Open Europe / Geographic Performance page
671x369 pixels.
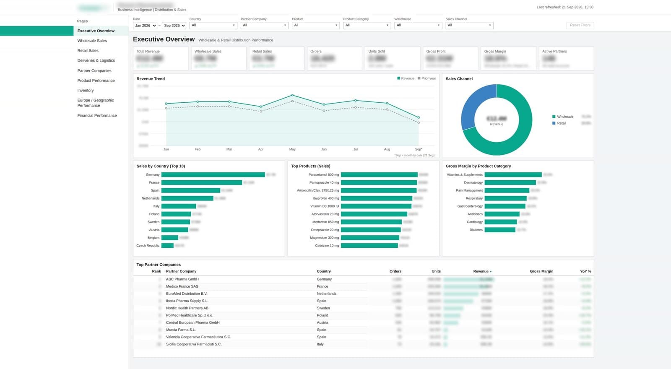tap(96, 103)
